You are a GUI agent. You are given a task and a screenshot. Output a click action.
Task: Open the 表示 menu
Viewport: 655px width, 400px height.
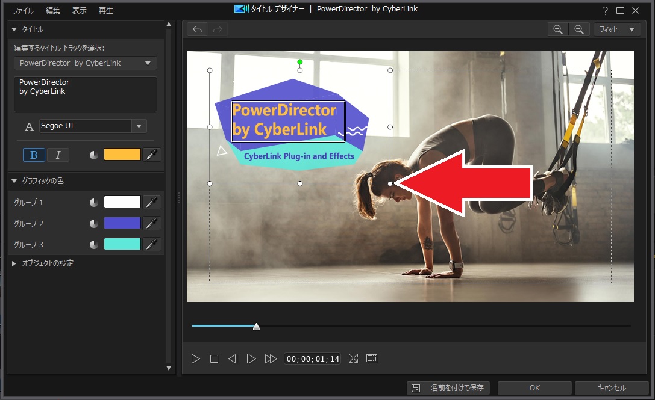click(x=80, y=11)
